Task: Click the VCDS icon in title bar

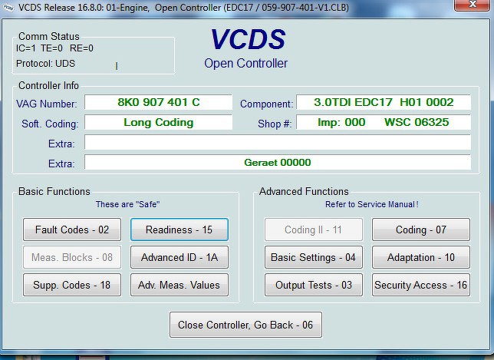Action: (x=8, y=7)
